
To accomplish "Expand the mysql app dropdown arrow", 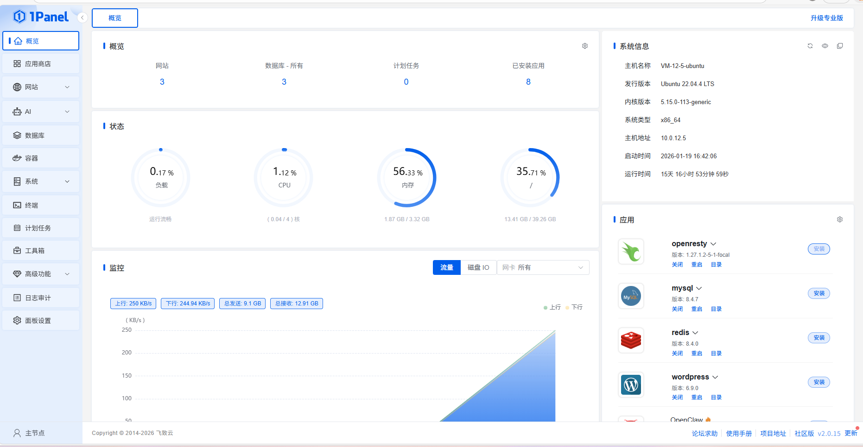I will coord(699,288).
